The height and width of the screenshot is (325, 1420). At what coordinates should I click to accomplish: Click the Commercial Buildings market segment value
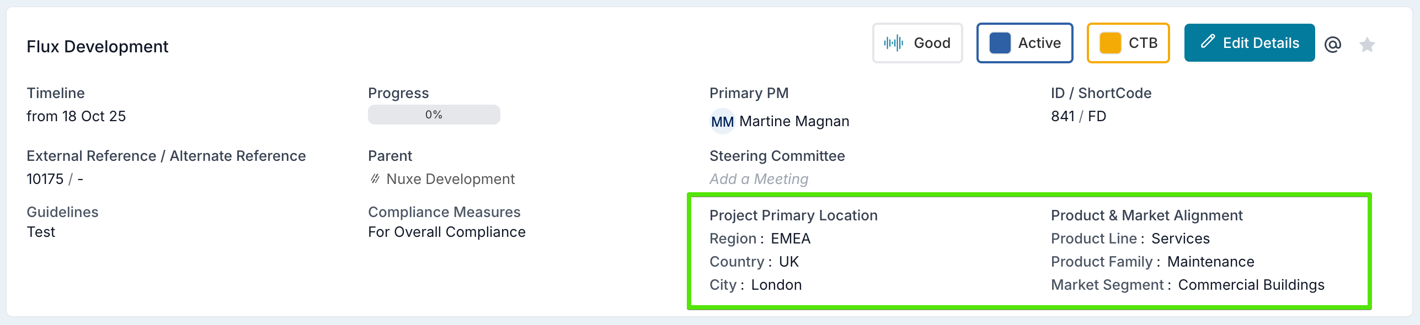(1251, 285)
